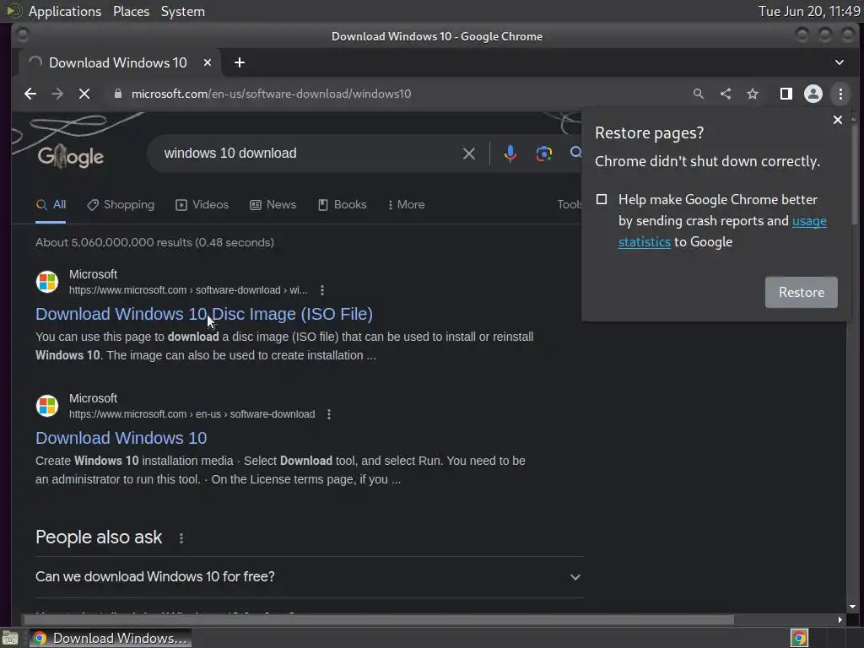Open search Tools
Image resolution: width=864 pixels, height=648 pixels.
pos(570,204)
